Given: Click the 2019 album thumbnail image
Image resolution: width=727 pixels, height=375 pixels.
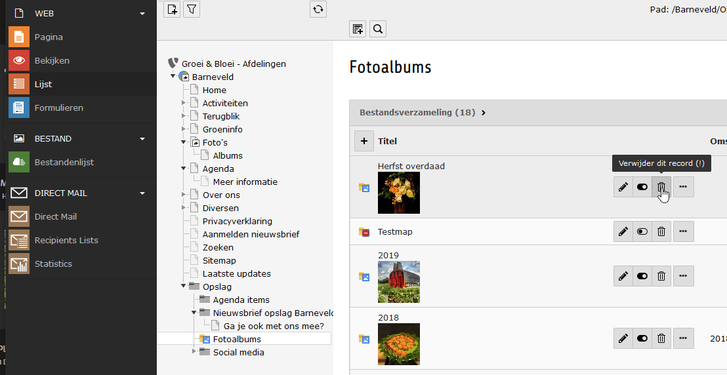Looking at the screenshot, I should click(x=399, y=282).
